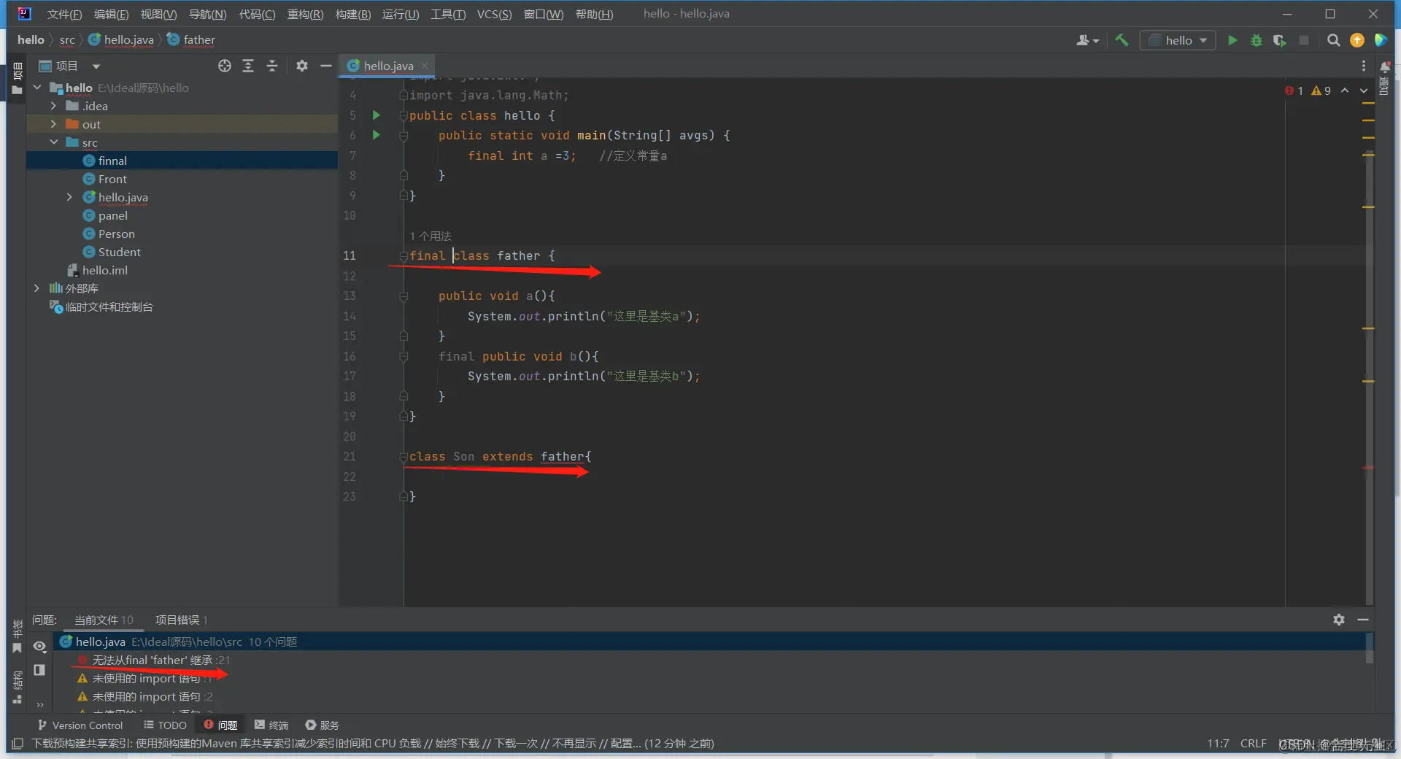Click the CRLF line separator status
Viewport: 1401px width, 759px height.
pos(1253,744)
